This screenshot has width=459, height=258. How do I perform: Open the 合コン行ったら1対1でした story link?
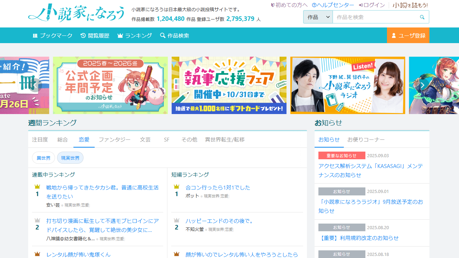tap(218, 187)
